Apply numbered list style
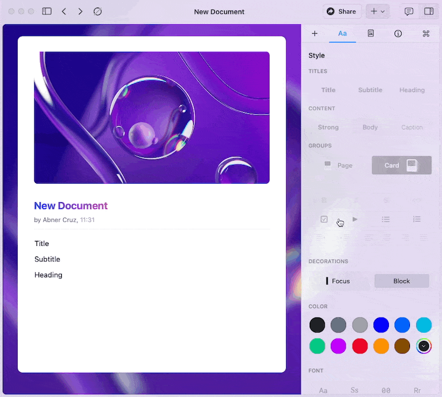 point(417,219)
